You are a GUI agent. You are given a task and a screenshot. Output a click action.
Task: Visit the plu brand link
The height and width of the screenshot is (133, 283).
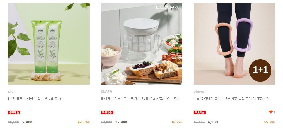click(11, 91)
